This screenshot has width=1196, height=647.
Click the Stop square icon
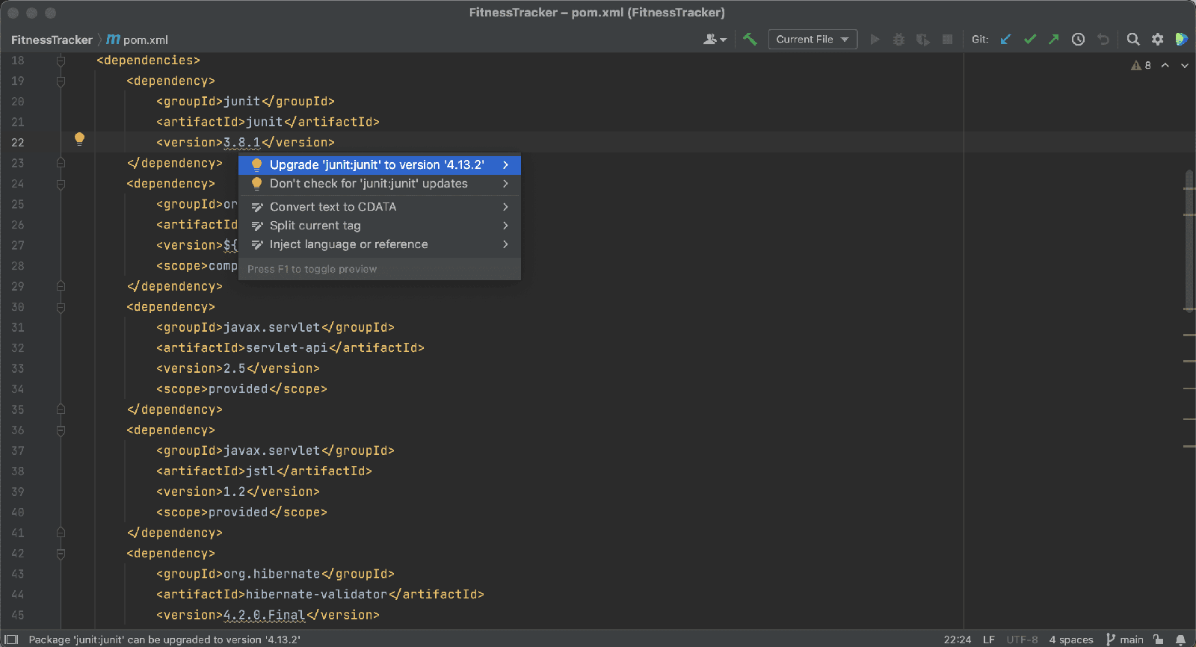coord(947,40)
